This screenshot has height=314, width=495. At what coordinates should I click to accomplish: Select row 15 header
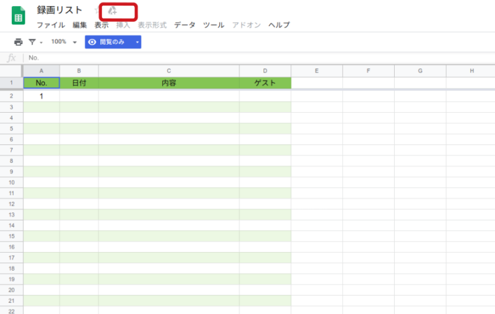point(11,236)
